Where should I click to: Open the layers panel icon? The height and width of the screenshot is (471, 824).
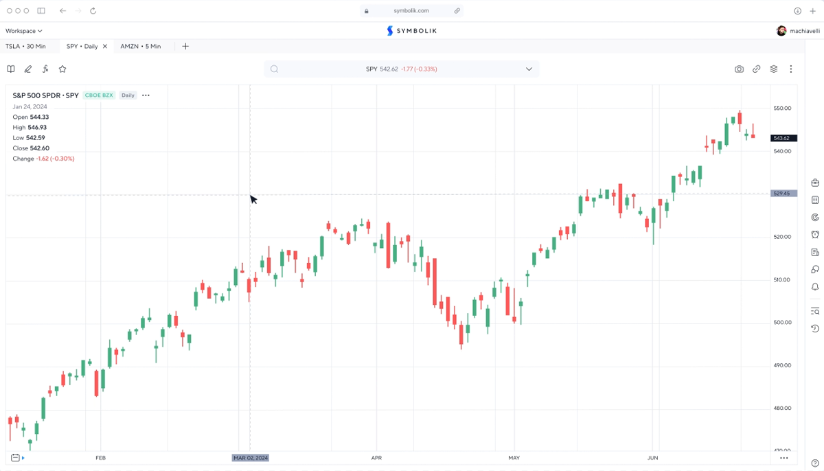coord(774,69)
